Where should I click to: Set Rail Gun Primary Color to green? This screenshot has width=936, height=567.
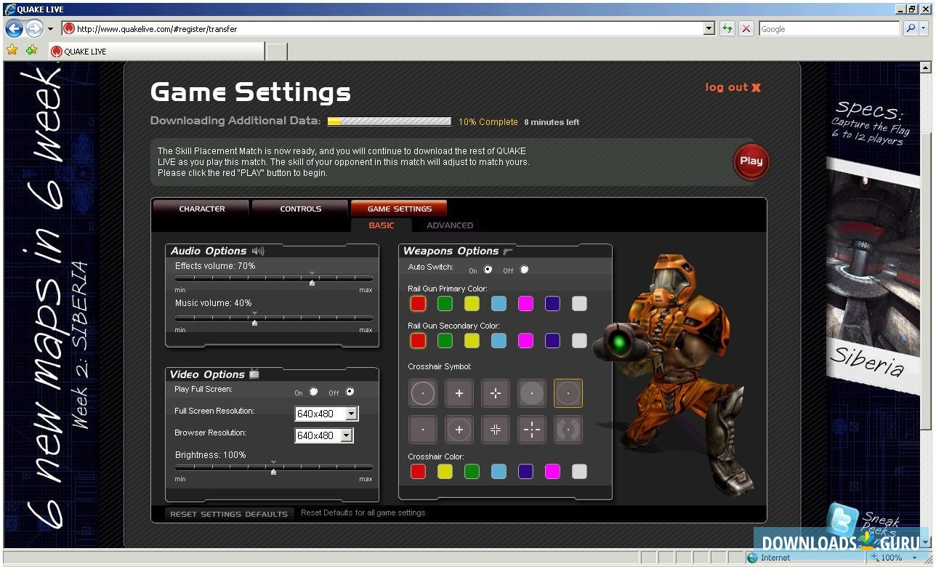point(445,304)
